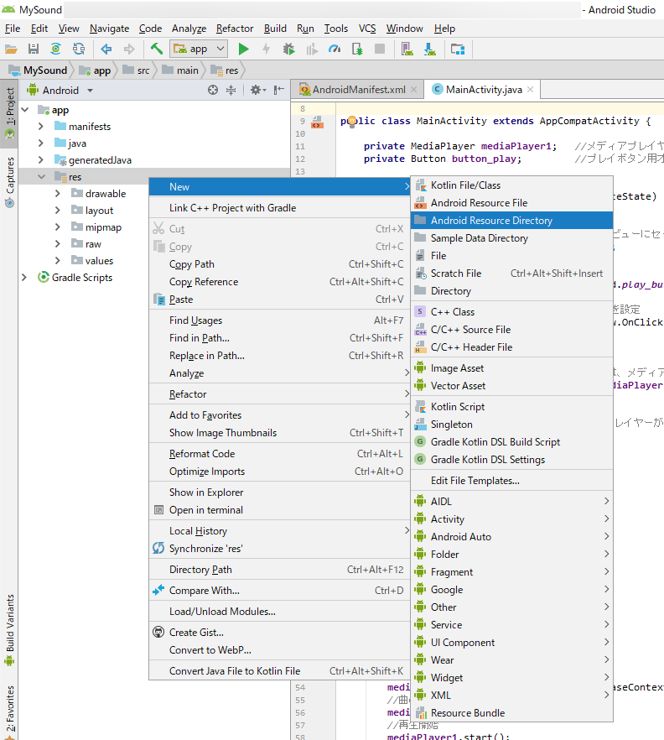The height and width of the screenshot is (740, 664).
Task: Click the Sync Project with Gradle icon
Action: [x=55, y=49]
